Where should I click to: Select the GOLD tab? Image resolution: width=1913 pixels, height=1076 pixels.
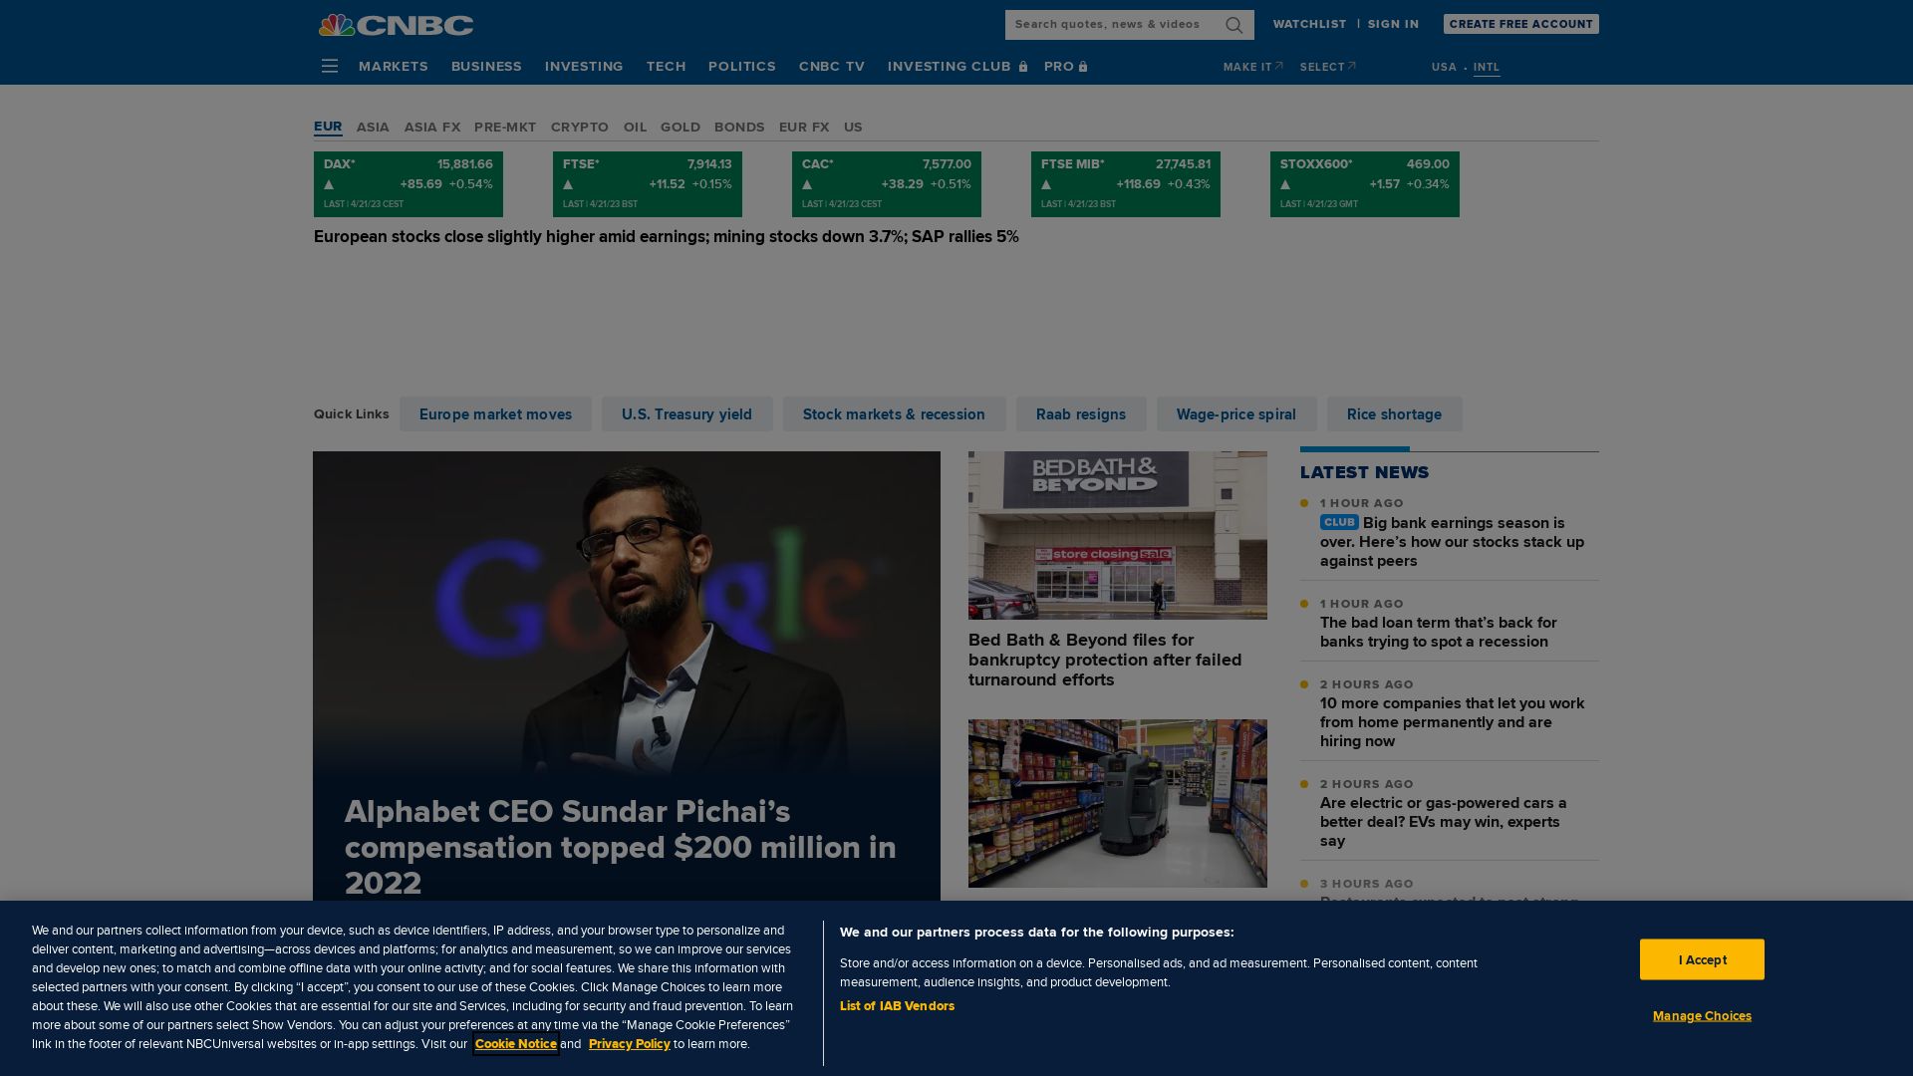[x=681, y=127]
